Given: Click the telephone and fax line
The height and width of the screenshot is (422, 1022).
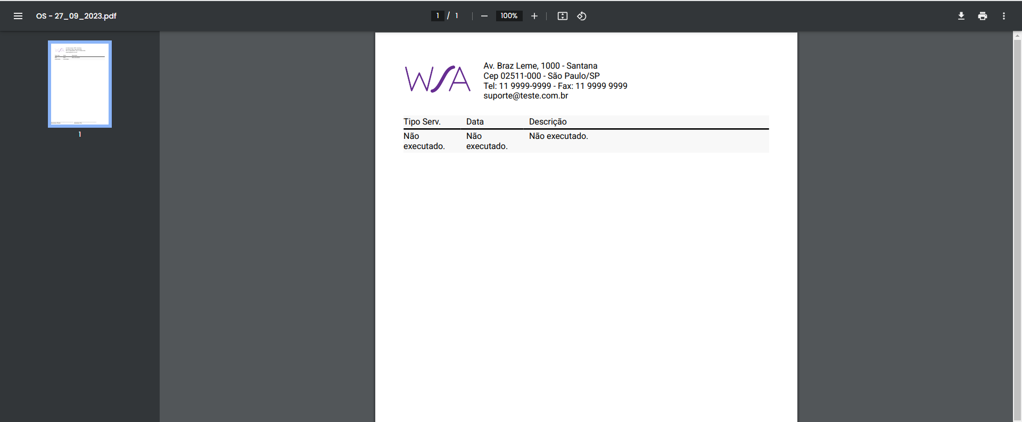Looking at the screenshot, I should pos(555,86).
